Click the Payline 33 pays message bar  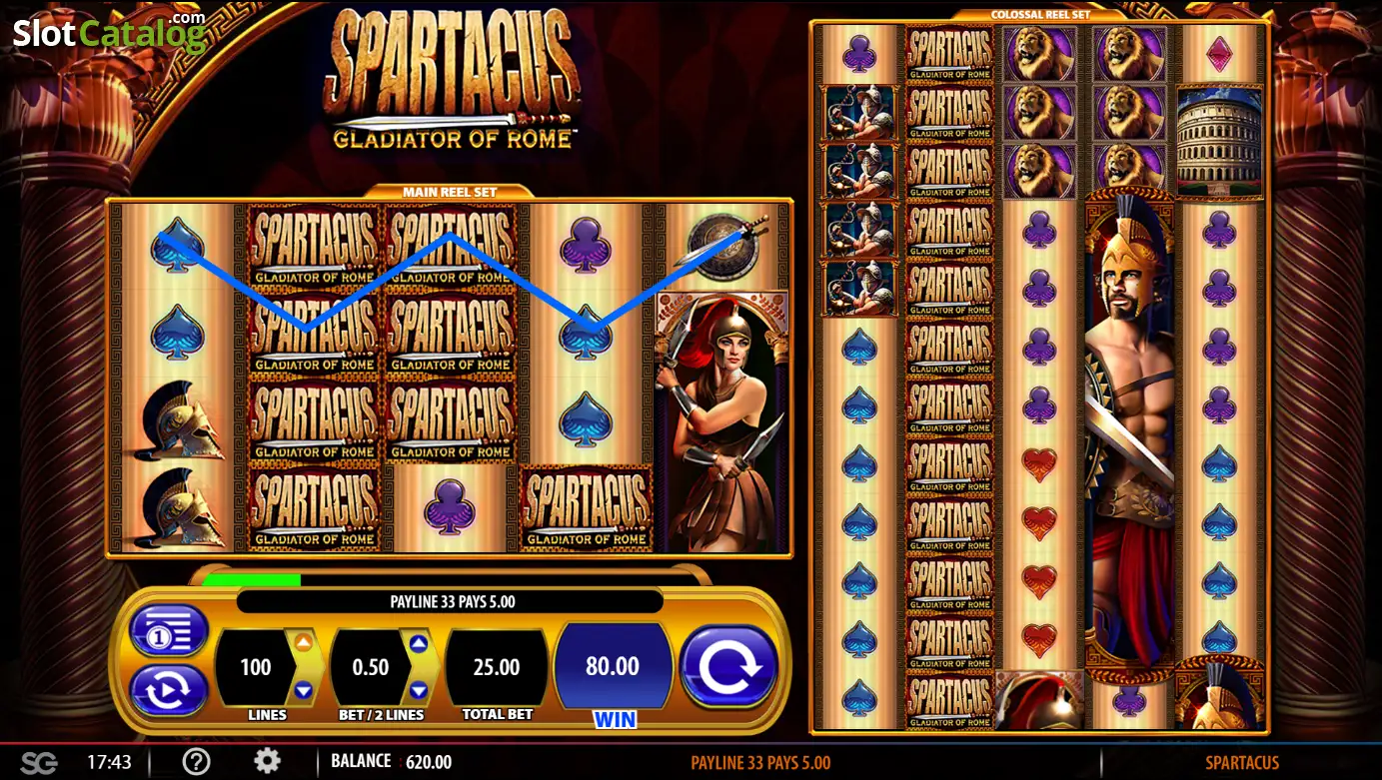(450, 601)
